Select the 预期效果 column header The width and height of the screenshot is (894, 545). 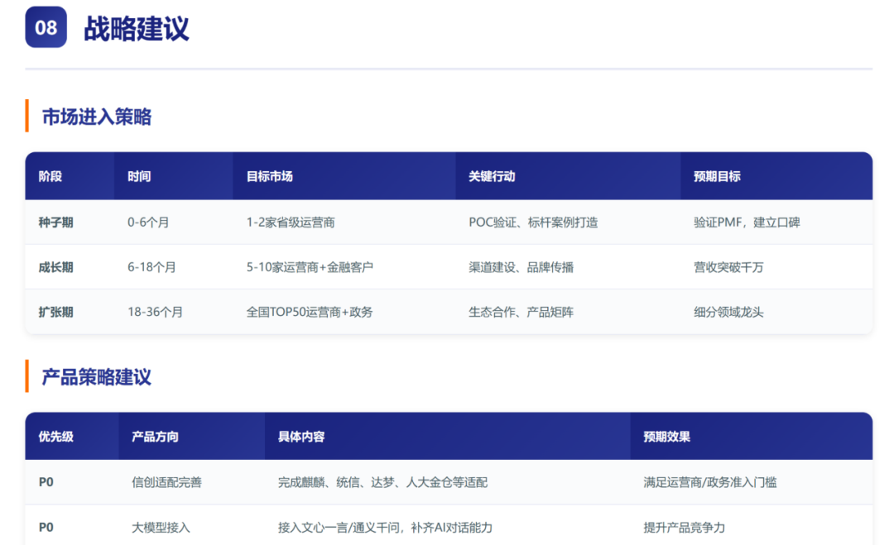coord(666,436)
